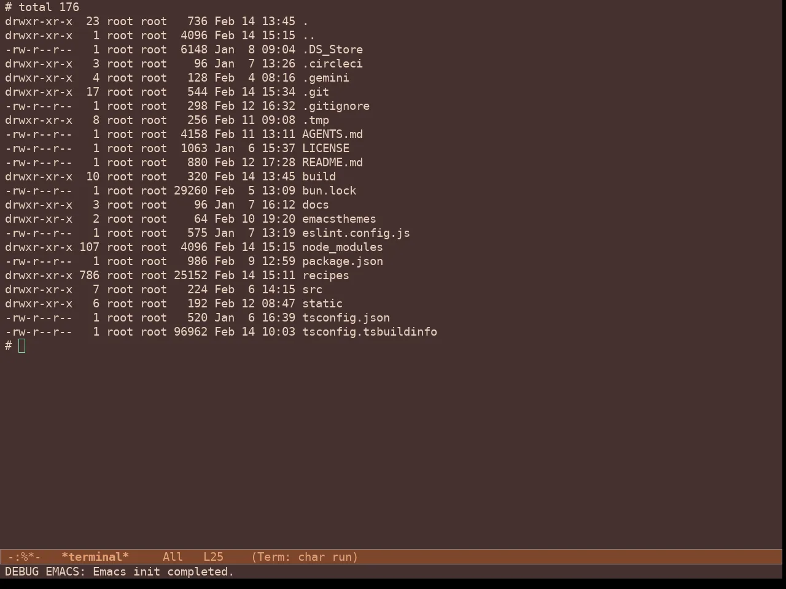Screen dimensions: 786x589
Task: Select tsconfig.tsbuildinfo file name
Action: pyautogui.click(x=370, y=332)
